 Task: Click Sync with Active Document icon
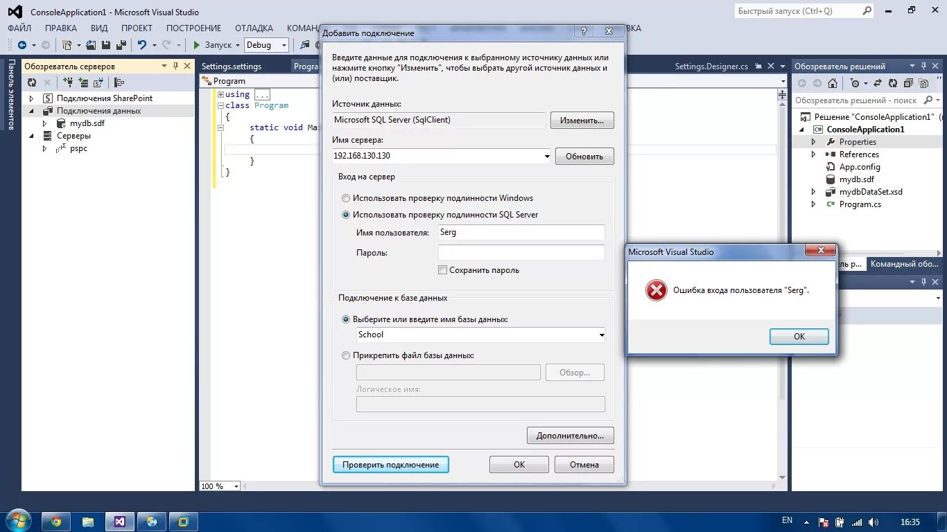coord(877,82)
